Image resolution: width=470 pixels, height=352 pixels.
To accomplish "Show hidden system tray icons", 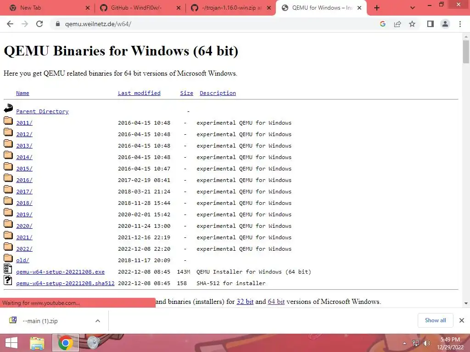I will 405,343.
